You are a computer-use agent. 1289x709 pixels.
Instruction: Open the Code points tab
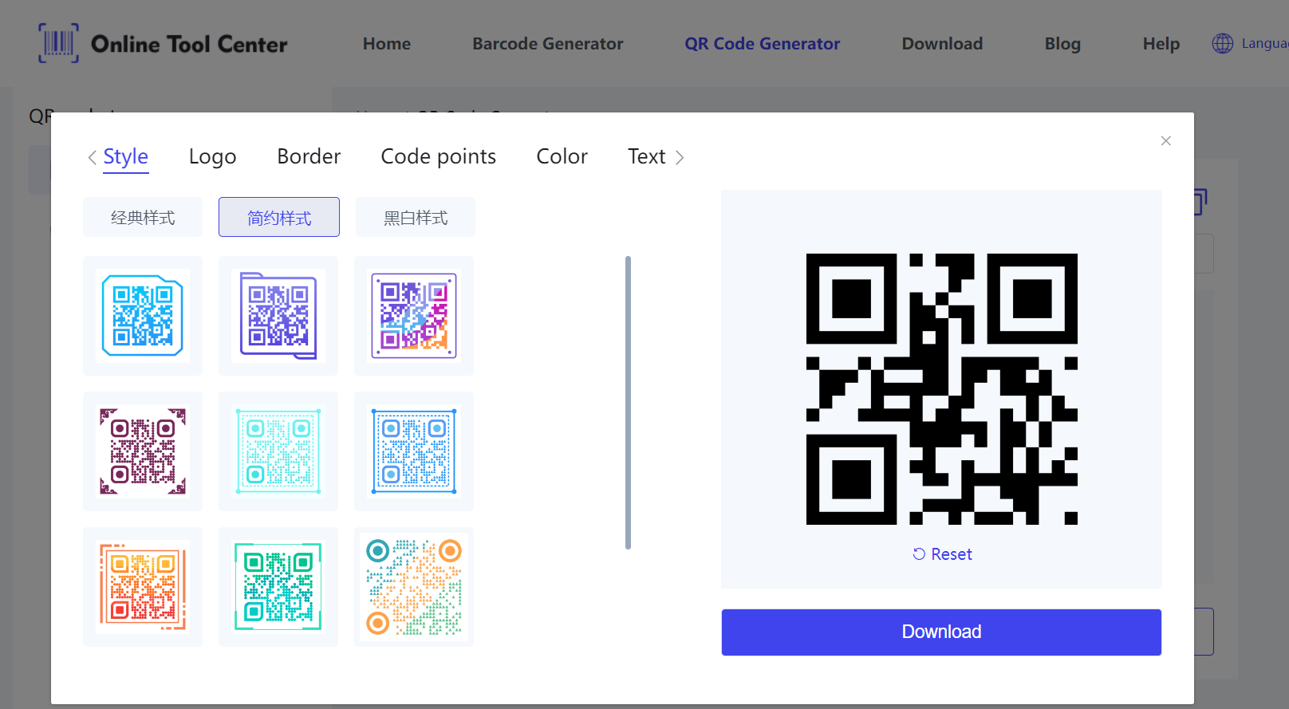tap(438, 156)
